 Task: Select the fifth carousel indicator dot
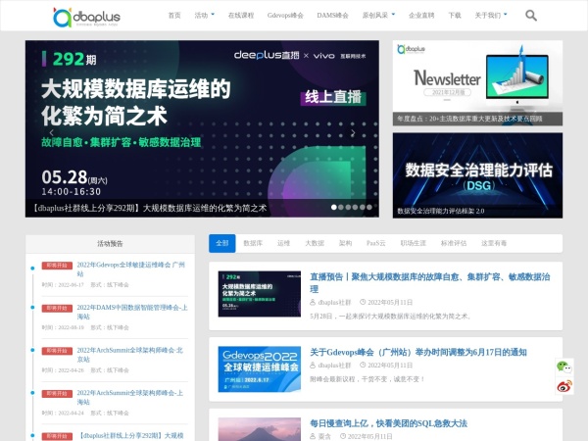coord(363,207)
